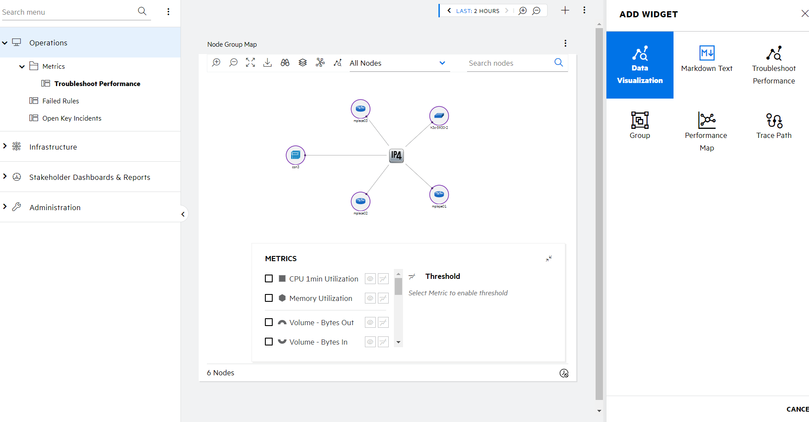Click the metrics list scrollbar thumb
The image size is (809, 422).
(398, 287)
